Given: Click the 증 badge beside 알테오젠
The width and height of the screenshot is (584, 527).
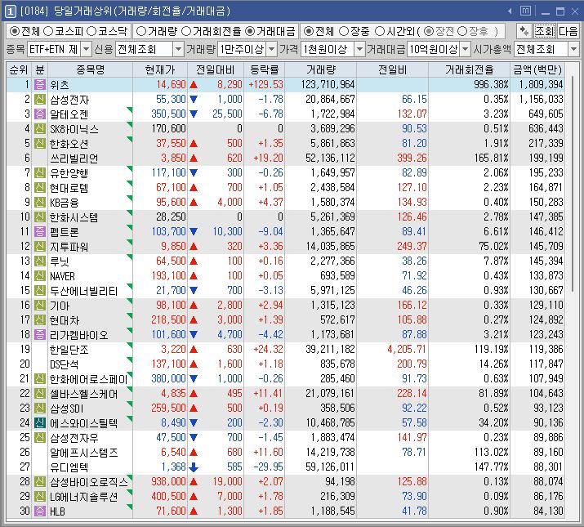Looking at the screenshot, I should pos(39,114).
